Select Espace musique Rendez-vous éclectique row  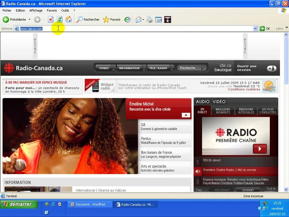coord(236,181)
